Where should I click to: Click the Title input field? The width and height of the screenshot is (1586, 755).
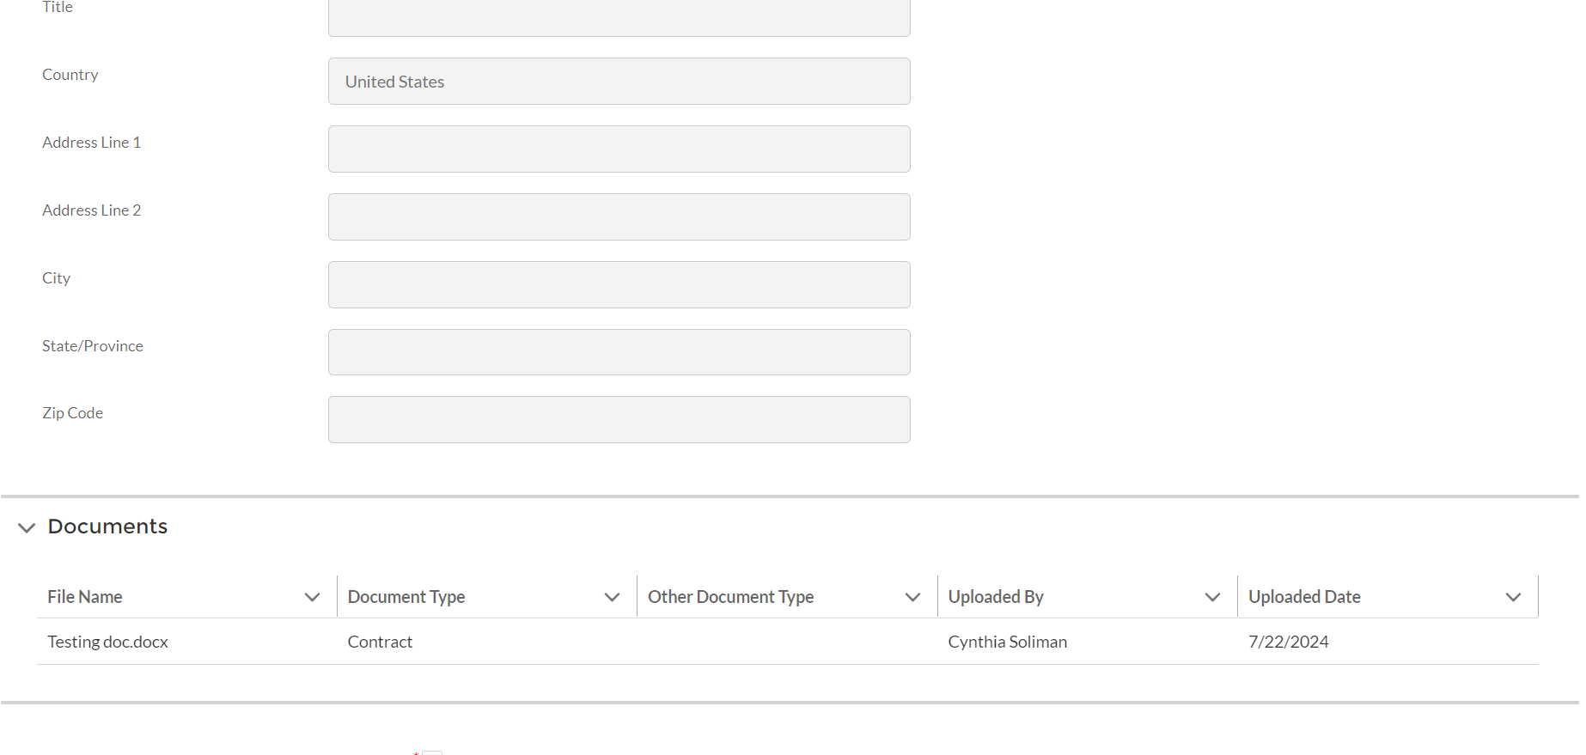[x=619, y=17]
